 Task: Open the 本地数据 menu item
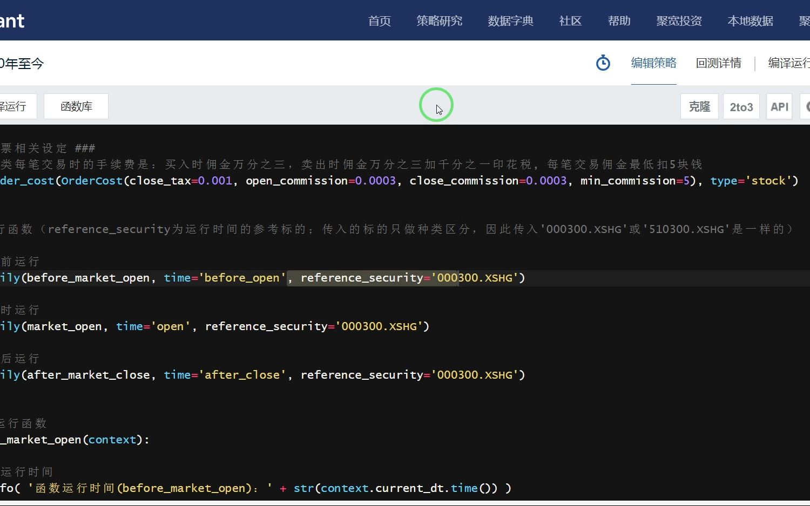tap(750, 21)
